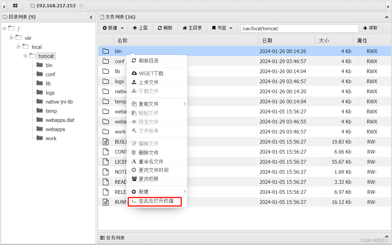Screen dimensions: 392x245
Task: Click the logs folder icon in file list
Action: point(106,81)
